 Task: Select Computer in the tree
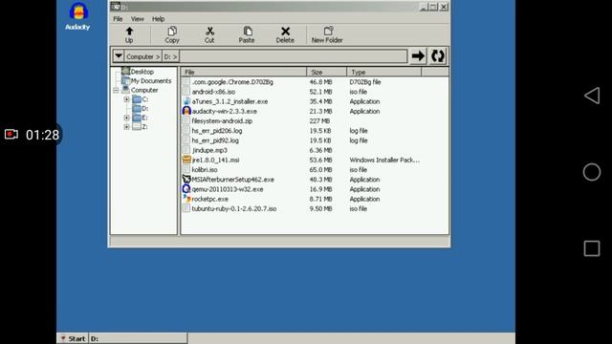tap(144, 90)
